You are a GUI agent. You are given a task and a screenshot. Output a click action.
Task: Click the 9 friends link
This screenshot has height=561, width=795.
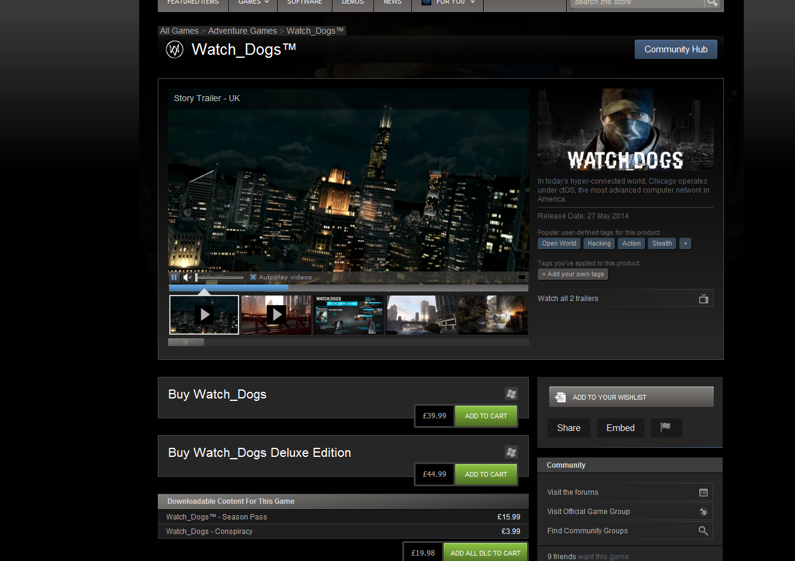pyautogui.click(x=561, y=557)
